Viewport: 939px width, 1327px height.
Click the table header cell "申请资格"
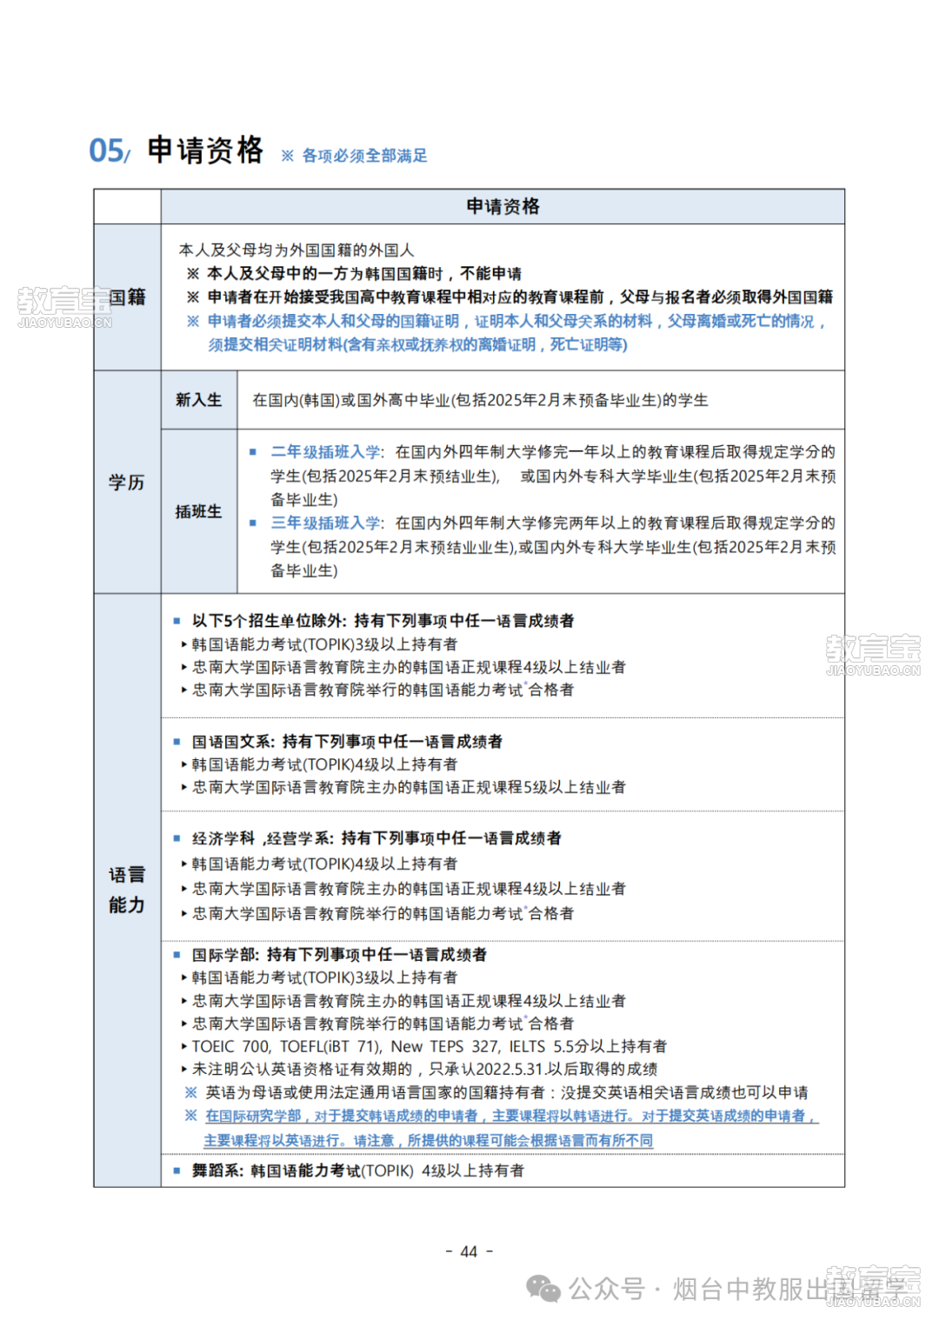(x=503, y=206)
